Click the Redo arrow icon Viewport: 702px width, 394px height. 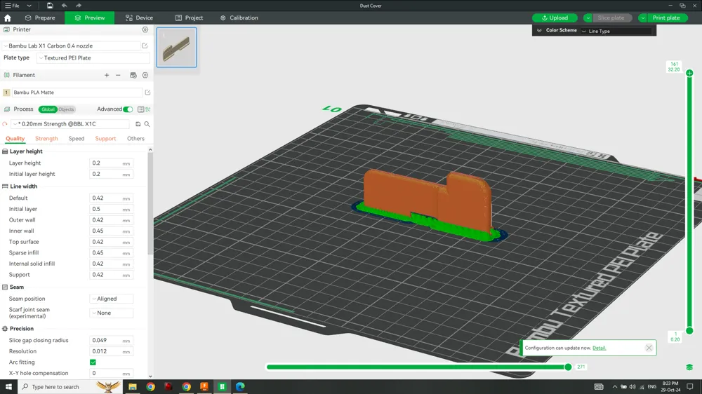(x=79, y=6)
